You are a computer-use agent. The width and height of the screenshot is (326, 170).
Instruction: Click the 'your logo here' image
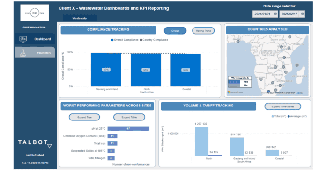pyautogui.click(x=35, y=13)
